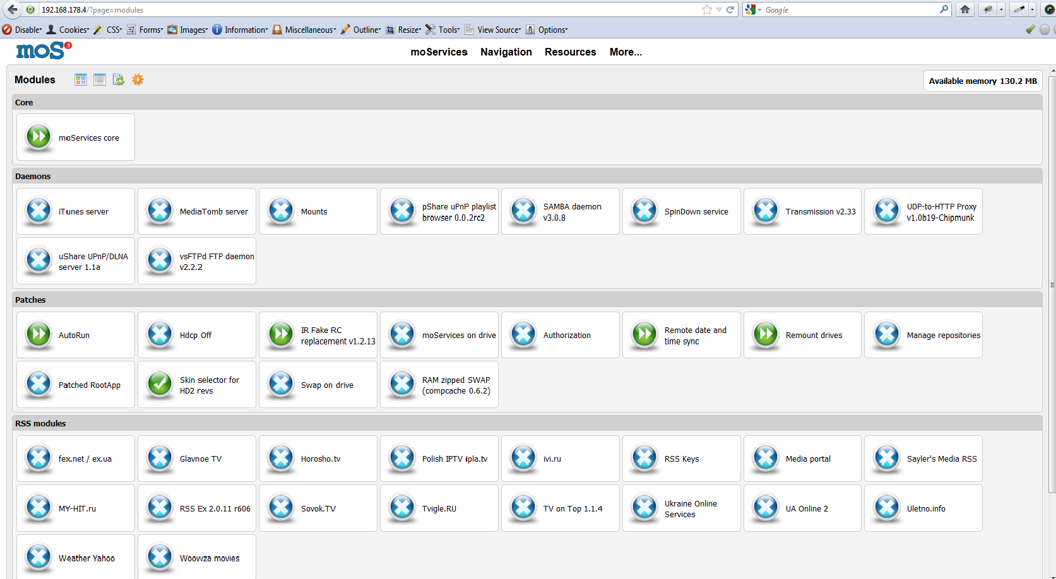This screenshot has height=579, width=1056.
Task: Click the browser address bar
Action: tap(369, 9)
